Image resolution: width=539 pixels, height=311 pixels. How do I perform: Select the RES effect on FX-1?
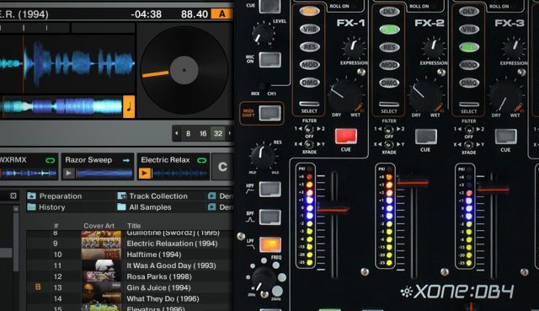[309, 47]
